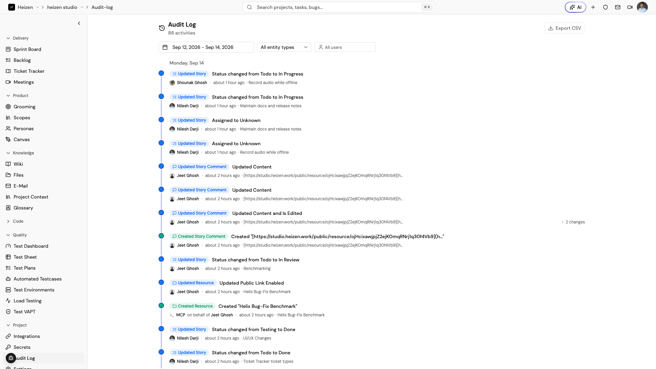
Task: Focus the search projects, tasks, bugs field
Action: point(339,7)
